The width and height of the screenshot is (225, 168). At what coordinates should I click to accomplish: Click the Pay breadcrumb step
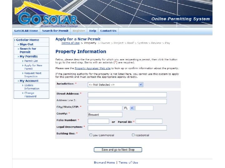tap(167, 43)
